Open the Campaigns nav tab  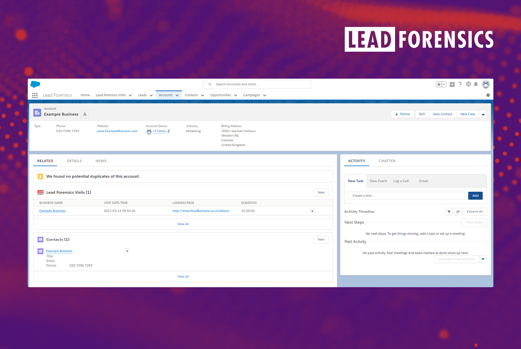[252, 95]
